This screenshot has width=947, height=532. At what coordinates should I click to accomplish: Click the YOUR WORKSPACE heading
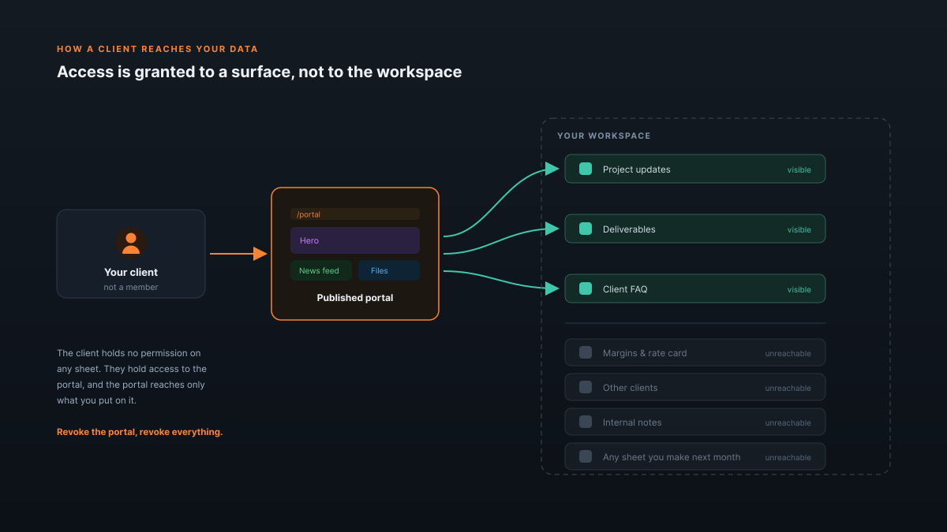(x=604, y=136)
